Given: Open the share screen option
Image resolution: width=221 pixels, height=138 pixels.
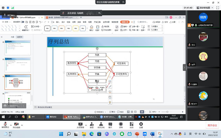Looking at the screenshot, I should coord(80,125).
